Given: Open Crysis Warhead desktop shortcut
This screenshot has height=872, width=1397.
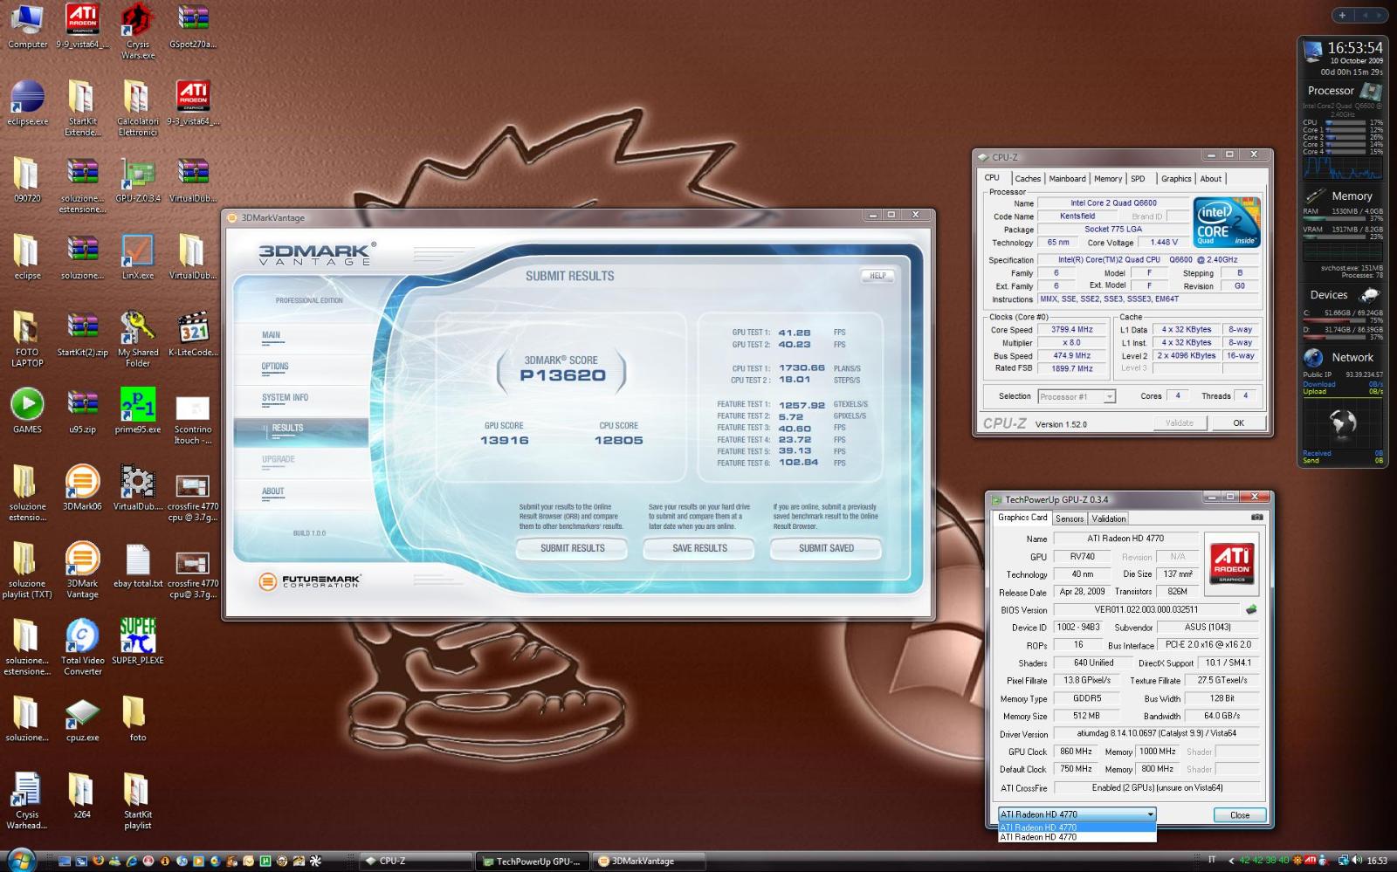Looking at the screenshot, I should click(27, 800).
